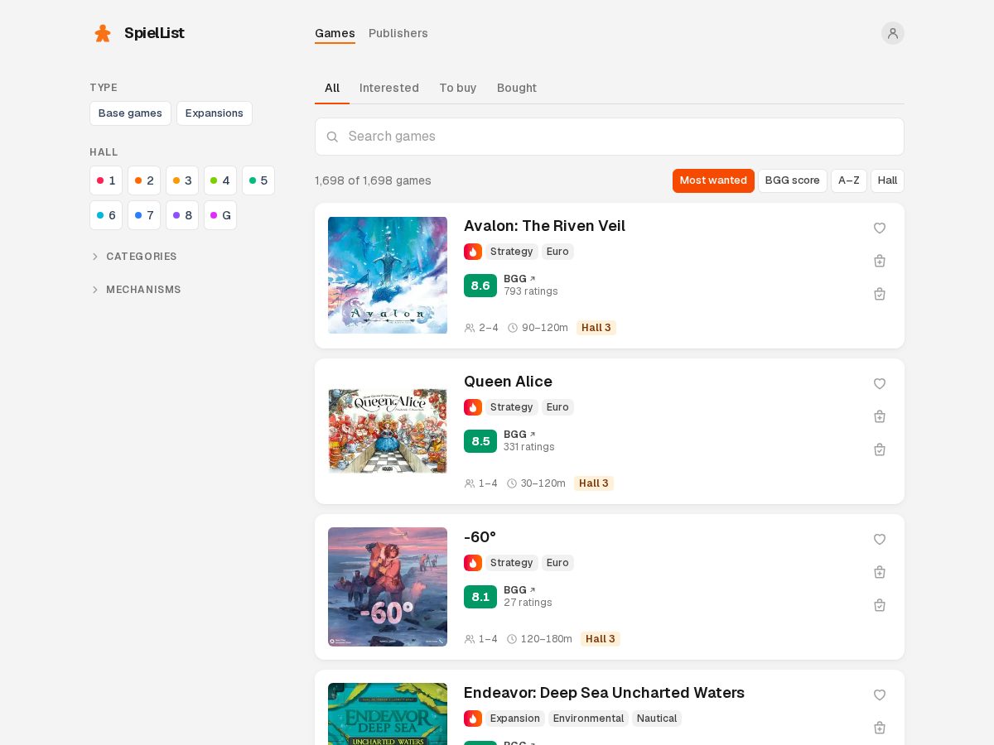Click the 8.1 score badge on -60°
The width and height of the screenshot is (994, 745).
pos(480,597)
